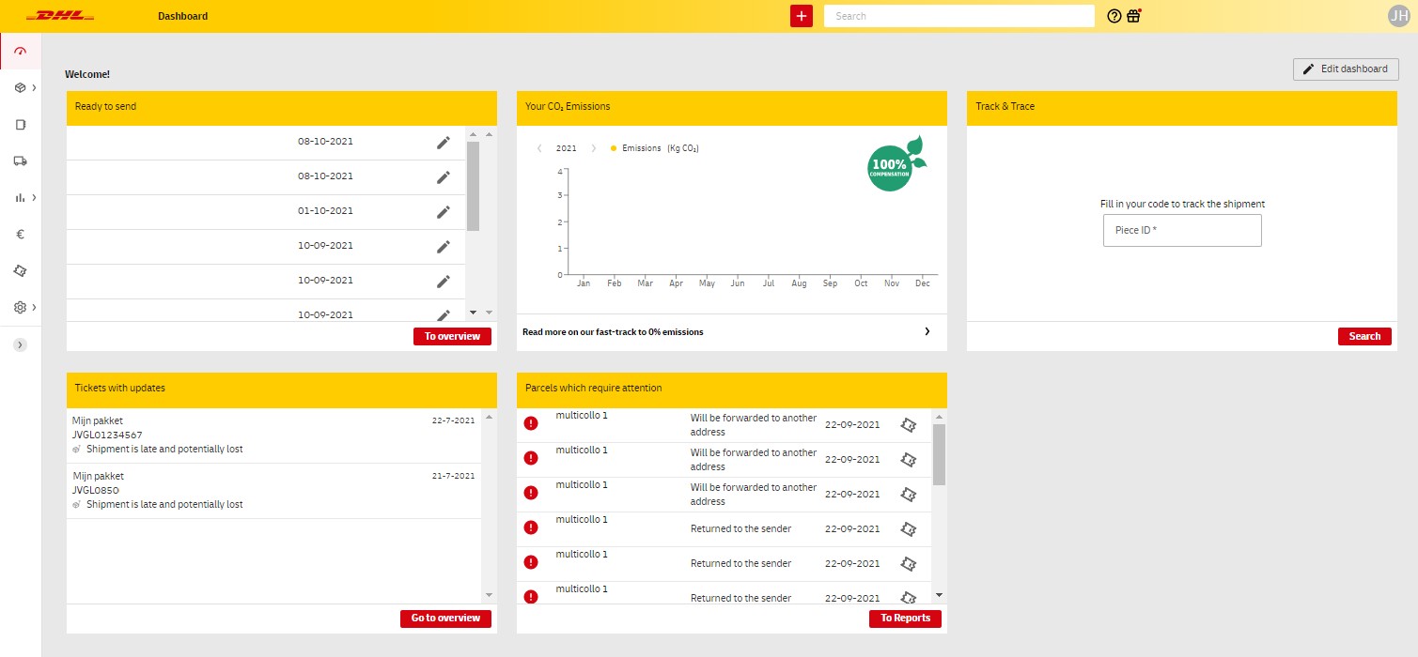Click 'Fill in your code to track' text
The image size is (1418, 657).
pos(1182,204)
